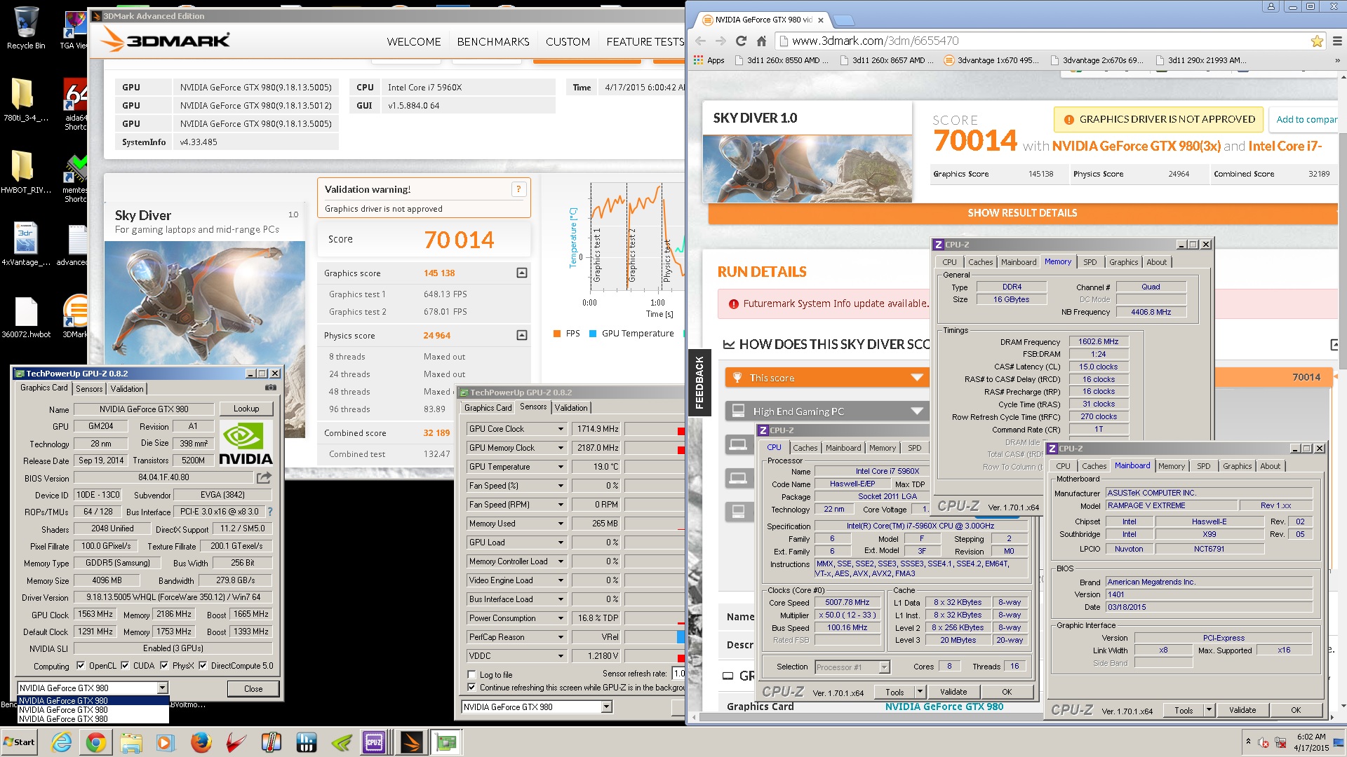Open the PerfCap Reason sensor dropdown
Image resolution: width=1347 pixels, height=757 pixels.
tap(561, 637)
